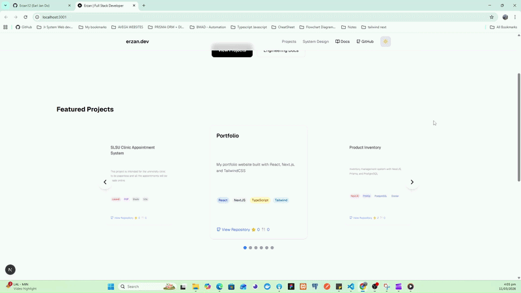Viewport: 521px width, 293px height.
Task: Expand the PRISMA ORM bookmark folder
Action: click(x=166, y=27)
